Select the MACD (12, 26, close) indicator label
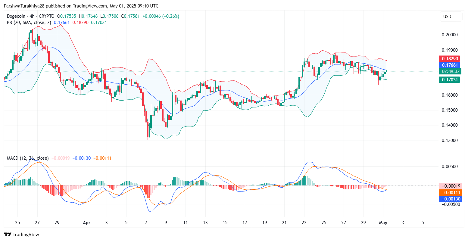Image resolution: width=468 pixels, height=241 pixels. pos(28,158)
